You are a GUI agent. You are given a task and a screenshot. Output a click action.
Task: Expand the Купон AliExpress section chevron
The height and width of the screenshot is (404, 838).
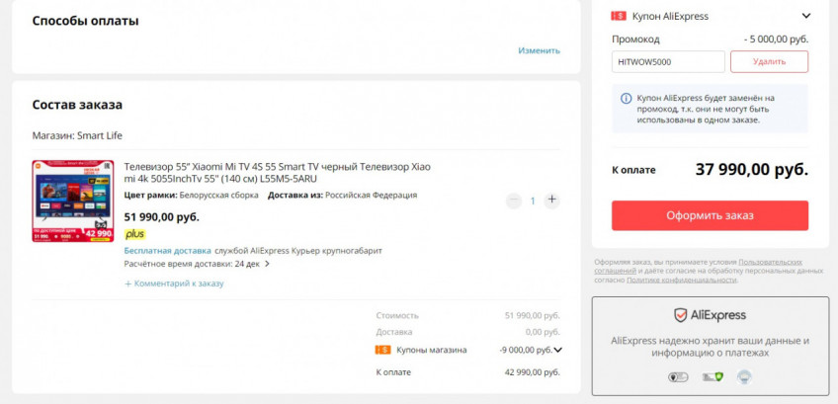click(805, 16)
